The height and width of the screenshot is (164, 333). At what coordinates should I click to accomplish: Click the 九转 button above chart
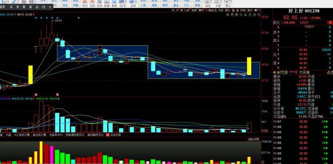tap(187, 10)
